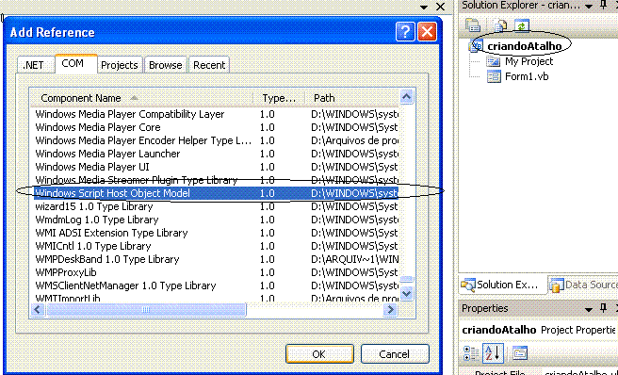Select Windows Media Player Encoder Helper Type row
This screenshot has height=375, width=618.
(x=216, y=140)
